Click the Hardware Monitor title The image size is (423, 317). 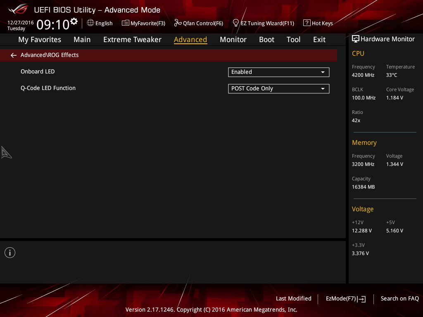coord(387,39)
